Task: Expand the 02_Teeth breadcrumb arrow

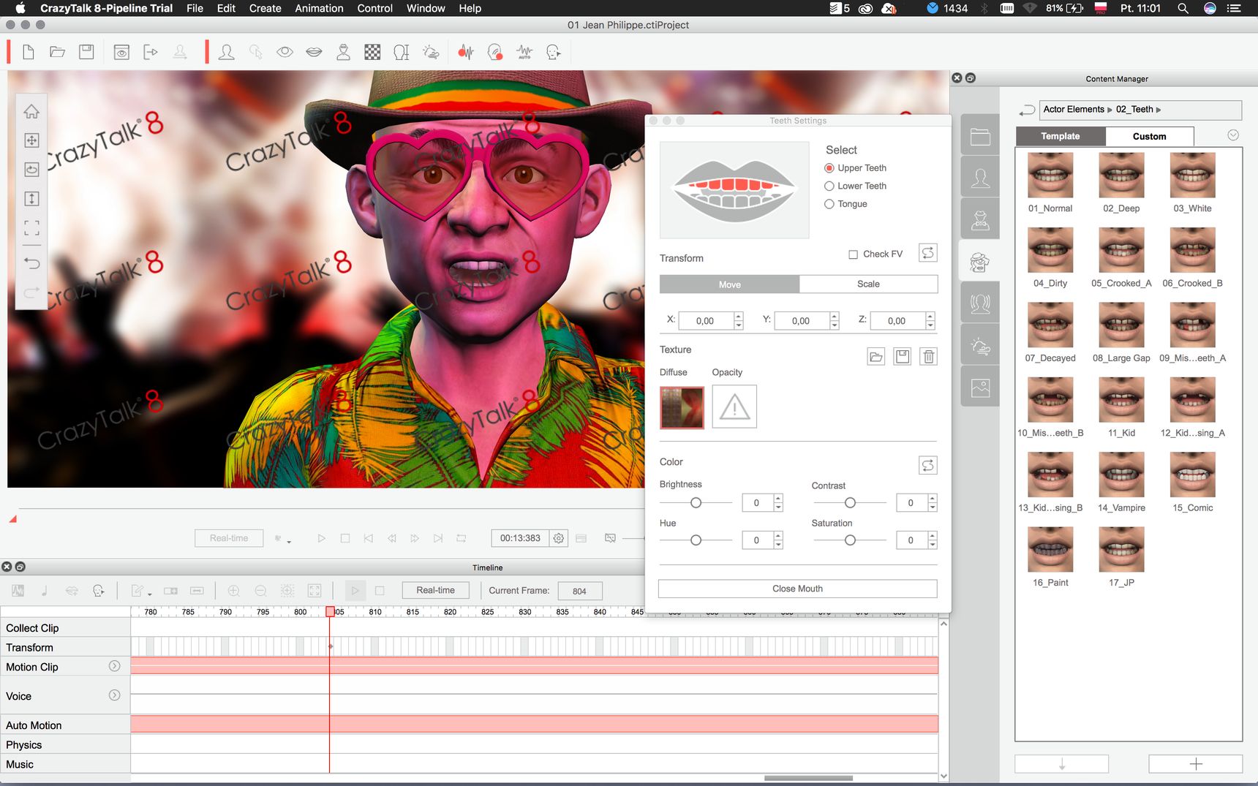Action: point(1159,110)
